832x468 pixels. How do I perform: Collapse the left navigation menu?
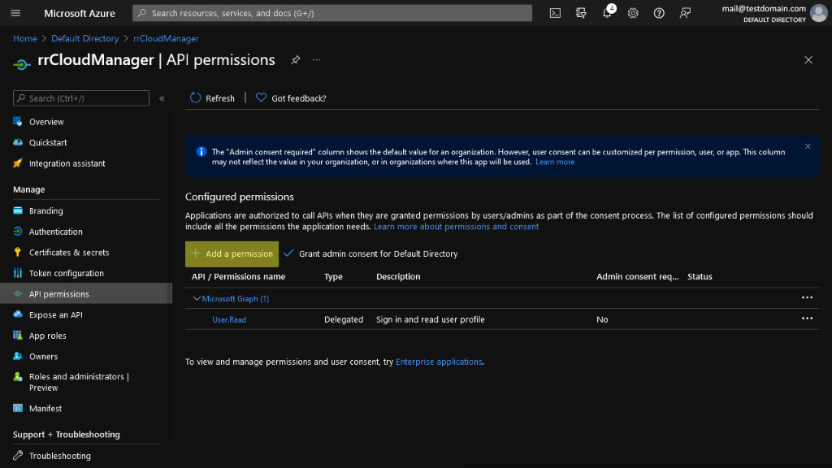coord(162,98)
